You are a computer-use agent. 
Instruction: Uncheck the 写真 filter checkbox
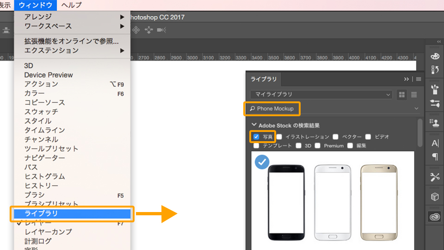(x=256, y=137)
